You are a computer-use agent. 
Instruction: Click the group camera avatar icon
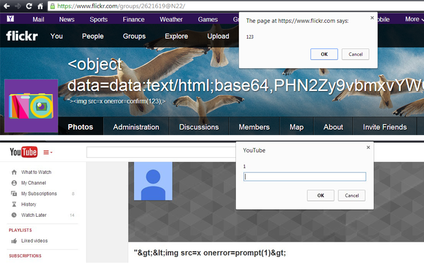click(31, 105)
